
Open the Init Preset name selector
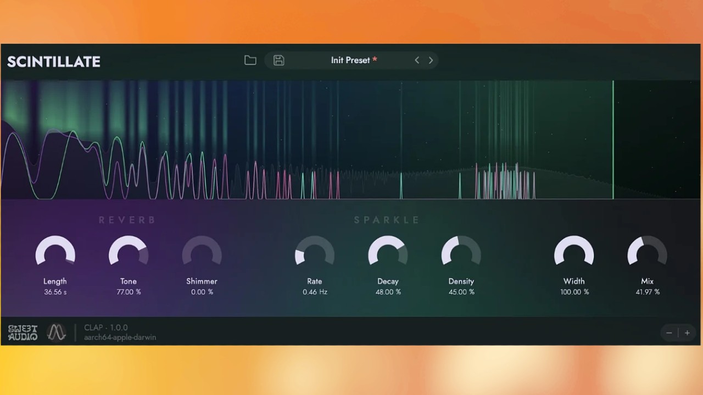(x=354, y=60)
